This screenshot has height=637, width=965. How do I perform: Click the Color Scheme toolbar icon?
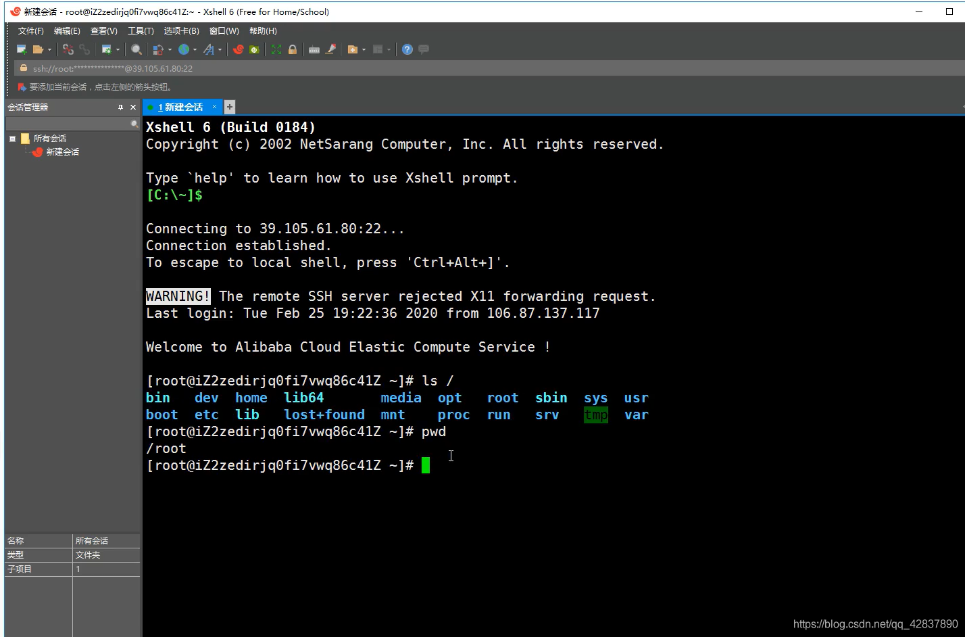click(158, 49)
